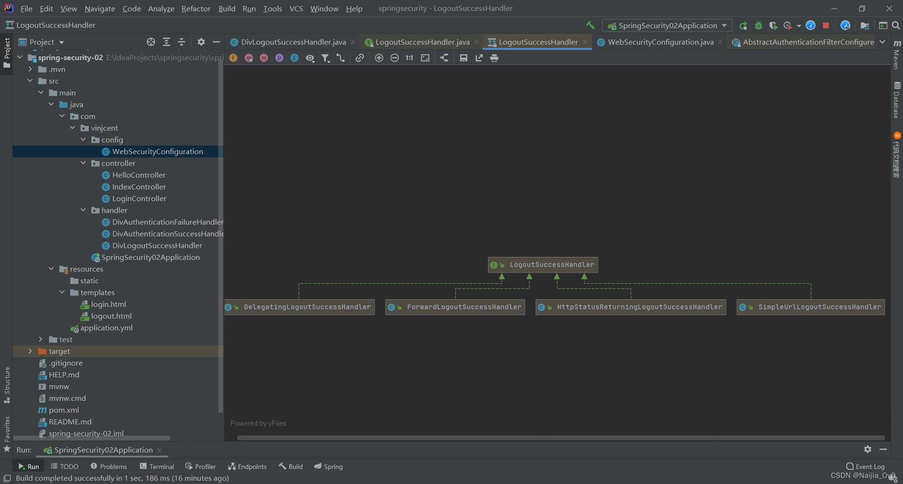
Task: Expand the .mvn folder
Action: (30, 69)
